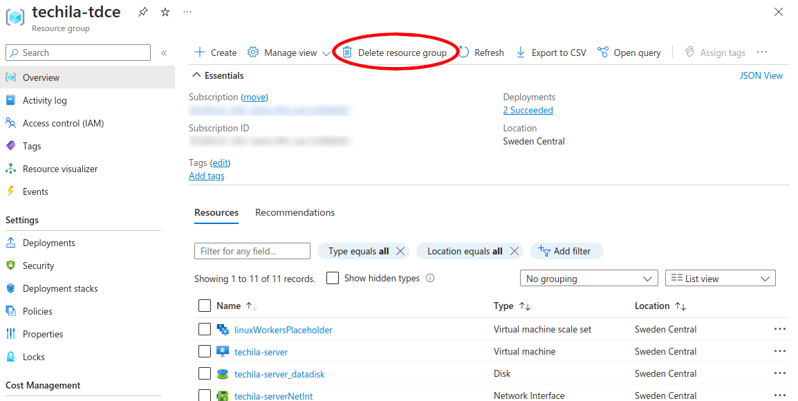This screenshot has width=798, height=401.
Task: Switch to the Recommendations tab
Action: point(295,212)
